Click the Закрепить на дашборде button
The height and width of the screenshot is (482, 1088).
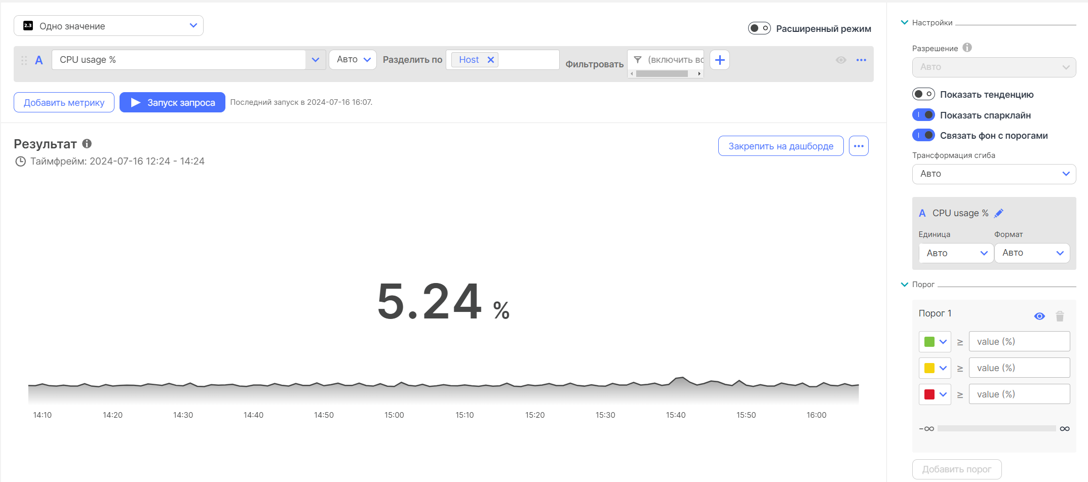tap(781, 146)
